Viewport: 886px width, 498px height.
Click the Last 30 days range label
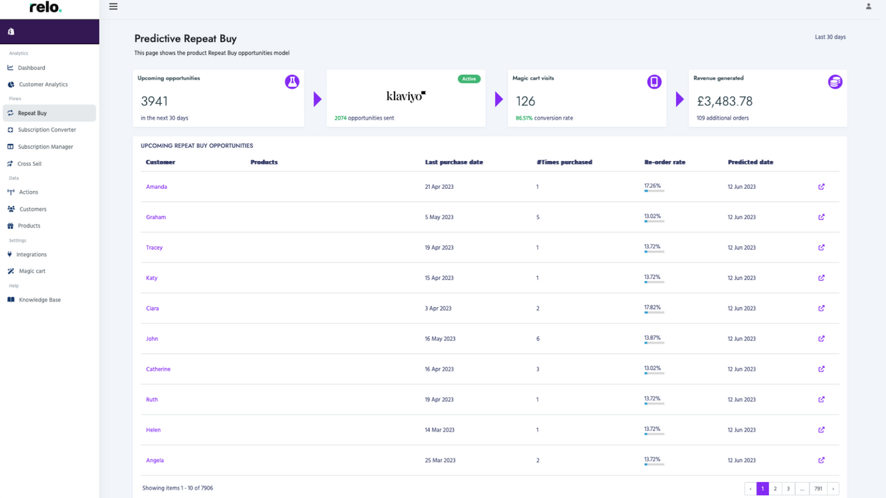pyautogui.click(x=830, y=37)
